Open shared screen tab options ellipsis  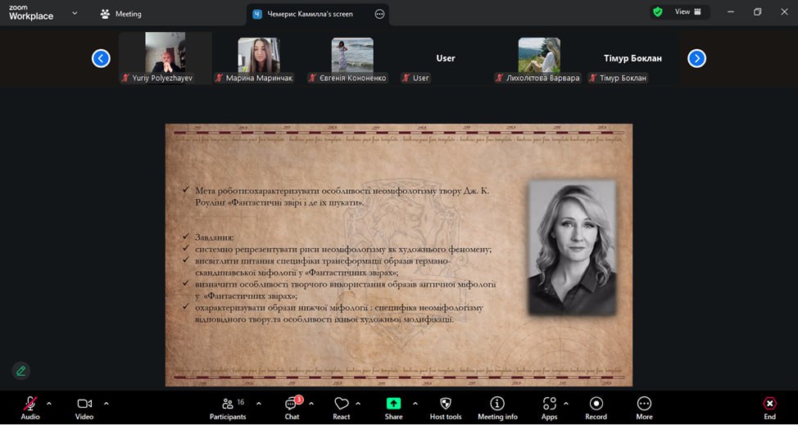(379, 14)
